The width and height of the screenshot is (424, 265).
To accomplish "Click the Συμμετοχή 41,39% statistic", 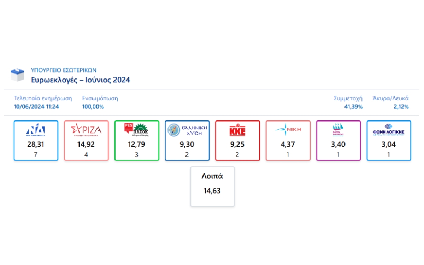I will (348, 102).
